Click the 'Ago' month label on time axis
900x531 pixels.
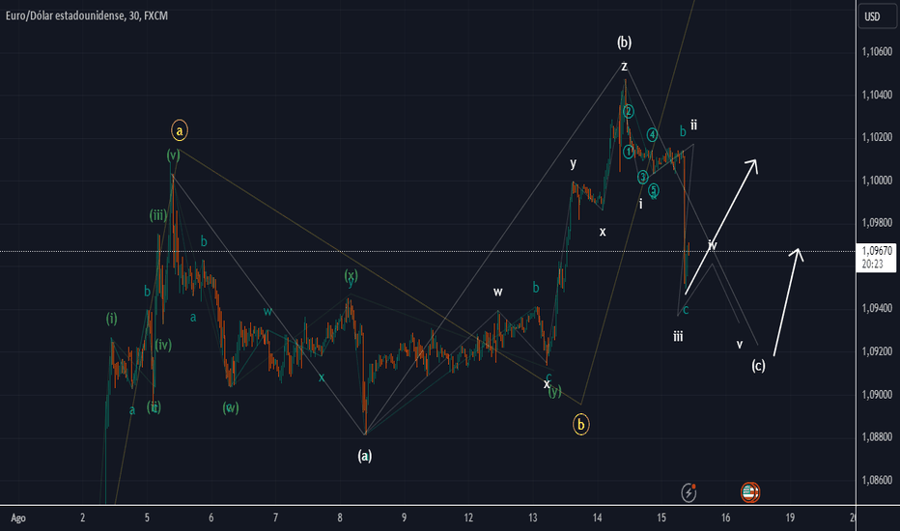[18, 517]
